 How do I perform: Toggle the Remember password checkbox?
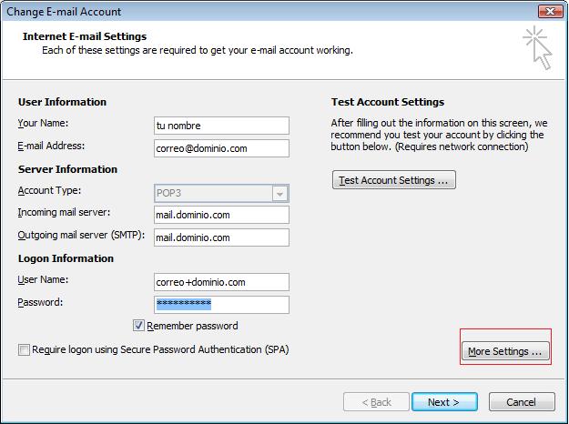[139, 326]
